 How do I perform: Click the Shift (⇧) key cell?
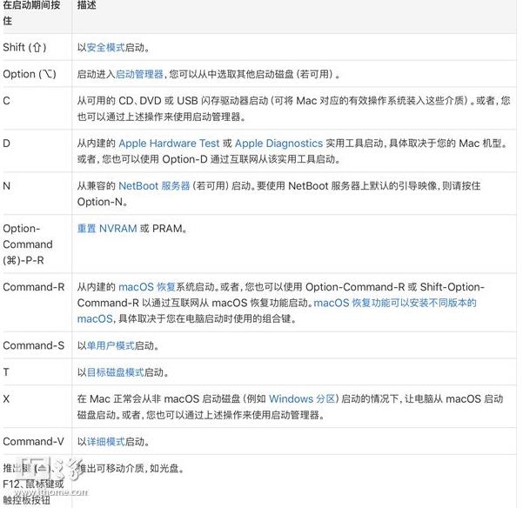27,48
